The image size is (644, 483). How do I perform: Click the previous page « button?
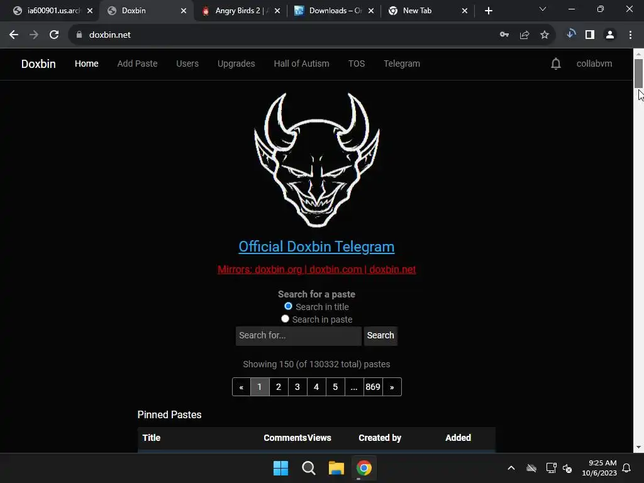(x=241, y=387)
